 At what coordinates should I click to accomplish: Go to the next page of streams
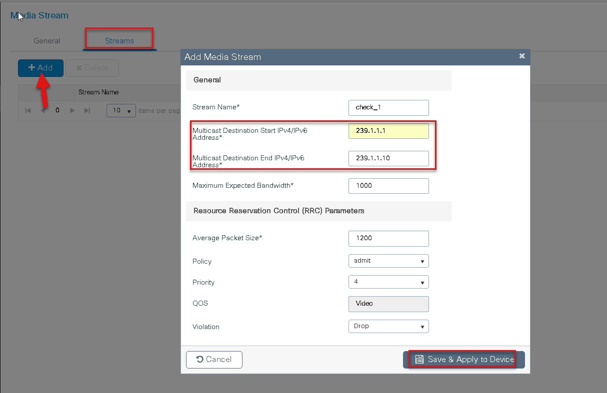[72, 110]
